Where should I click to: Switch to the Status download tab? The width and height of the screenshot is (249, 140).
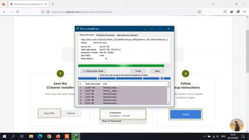coord(87,35)
